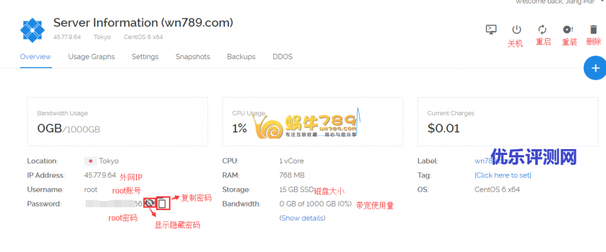Go to the Snapshots tab
This screenshot has height=252, width=606.
point(193,57)
